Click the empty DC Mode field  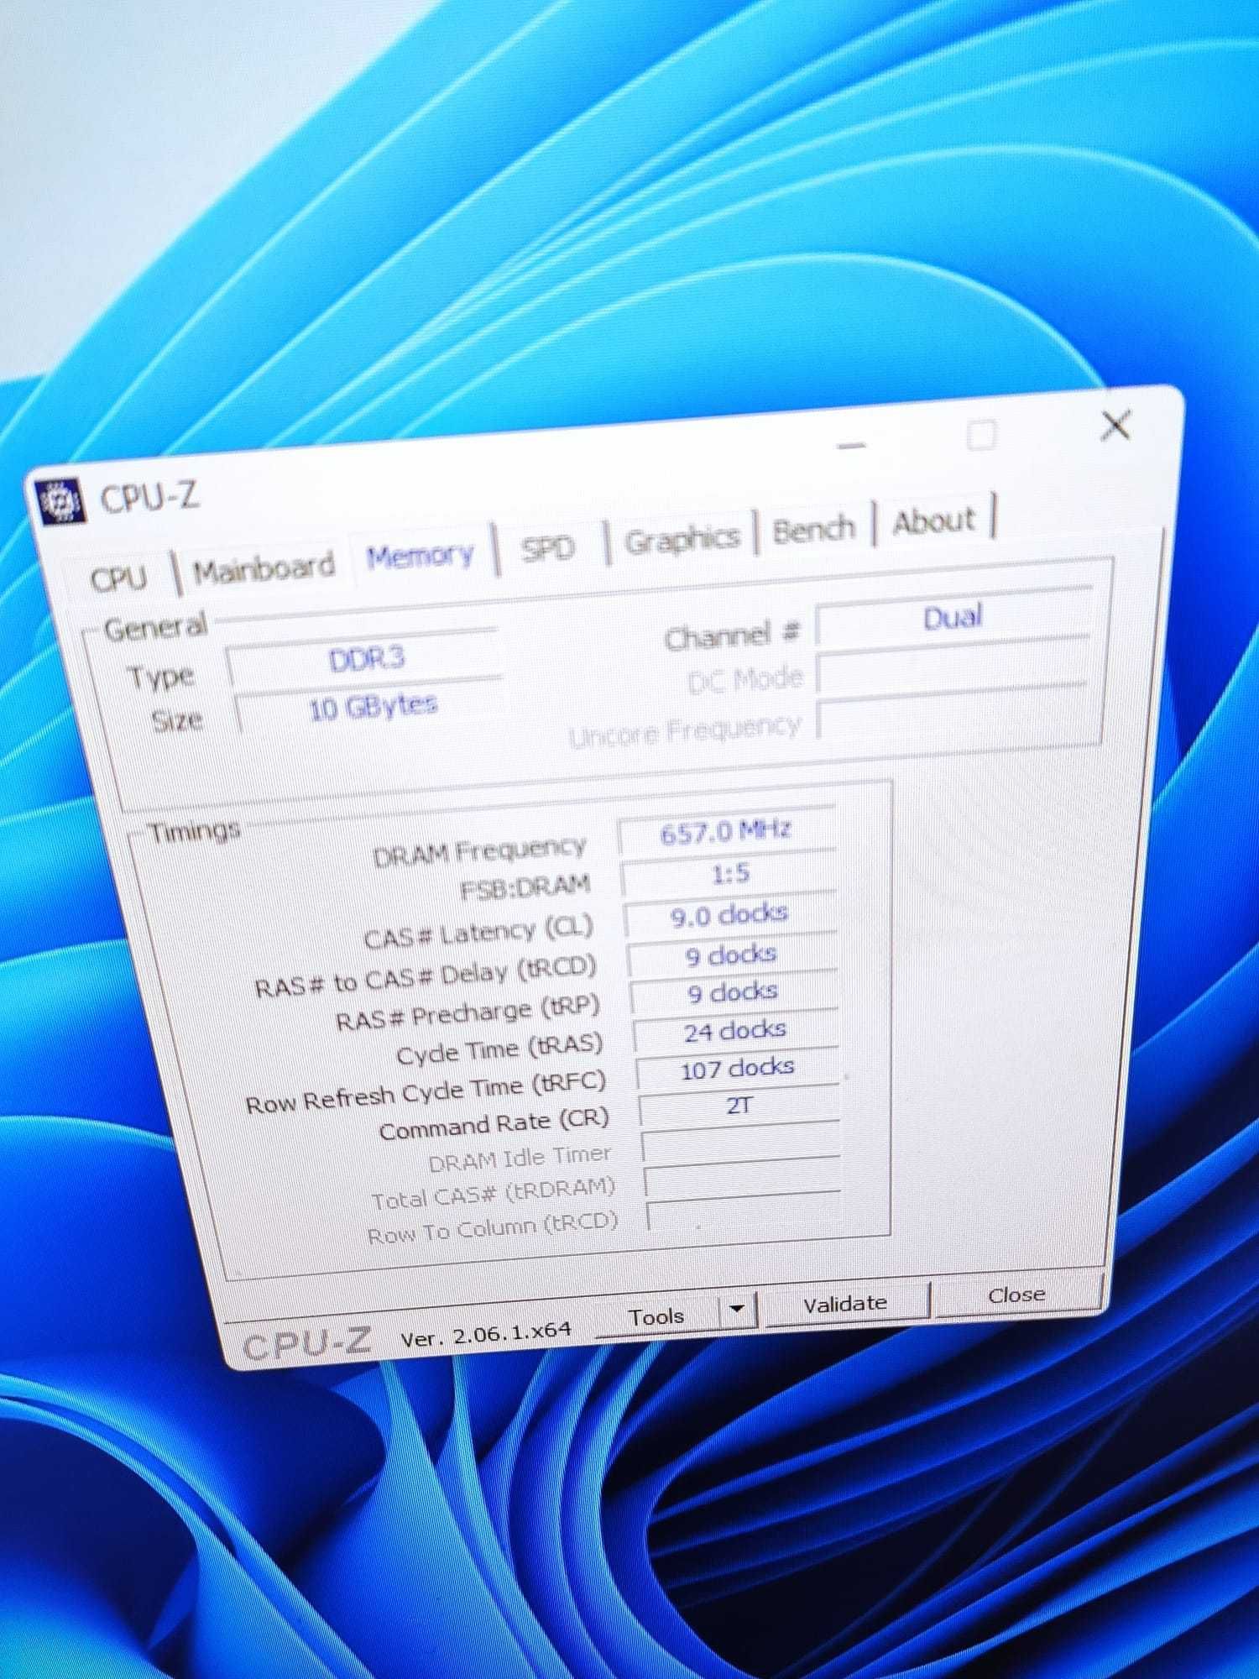[x=952, y=666]
